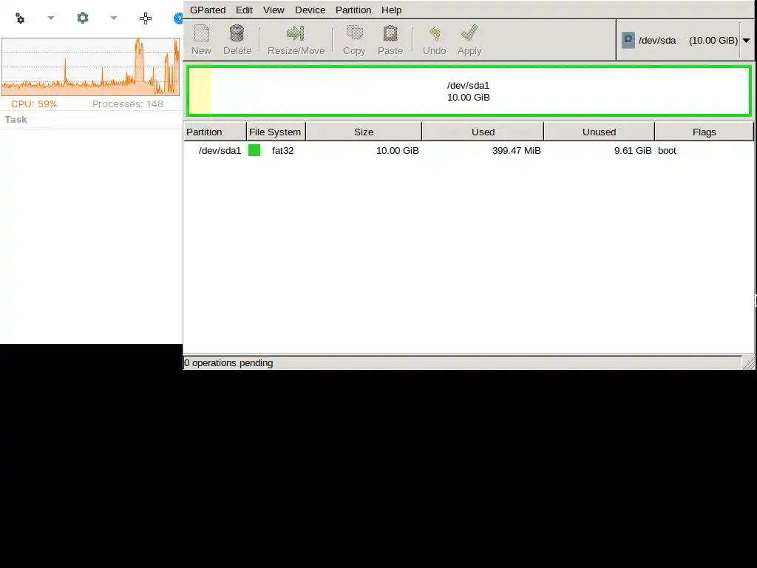The height and width of the screenshot is (568, 757).
Task: Click the 399.47 MiB used cell
Action: [x=517, y=151]
